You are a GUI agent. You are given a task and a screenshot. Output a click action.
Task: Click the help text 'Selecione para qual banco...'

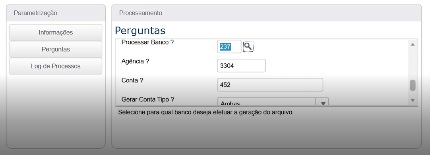[x=206, y=112]
